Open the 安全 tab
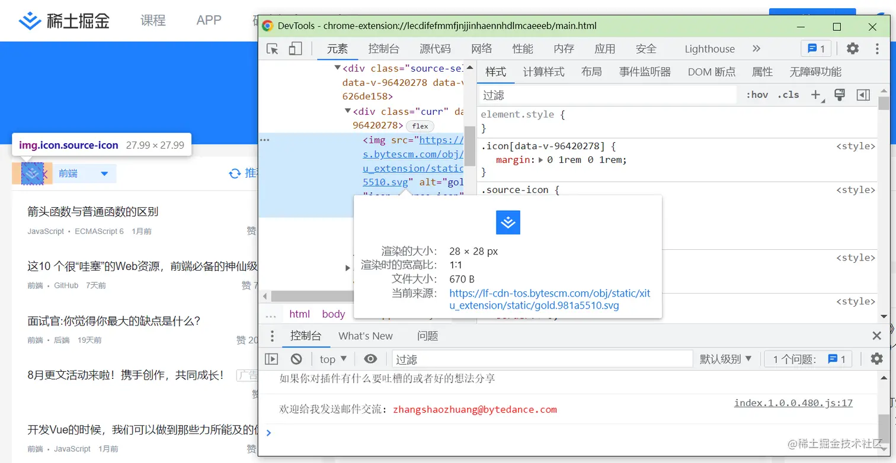Viewport: 896px width, 463px height. 646,49
